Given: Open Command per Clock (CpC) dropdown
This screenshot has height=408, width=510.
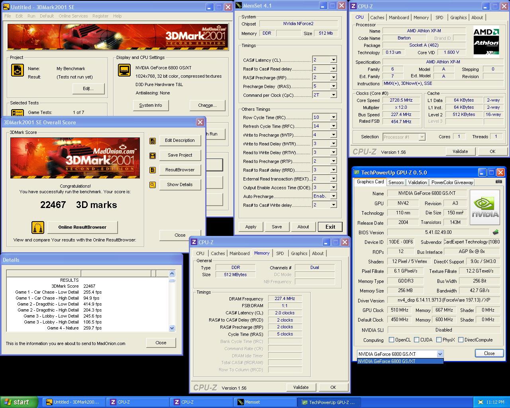Looking at the screenshot, I should point(333,95).
